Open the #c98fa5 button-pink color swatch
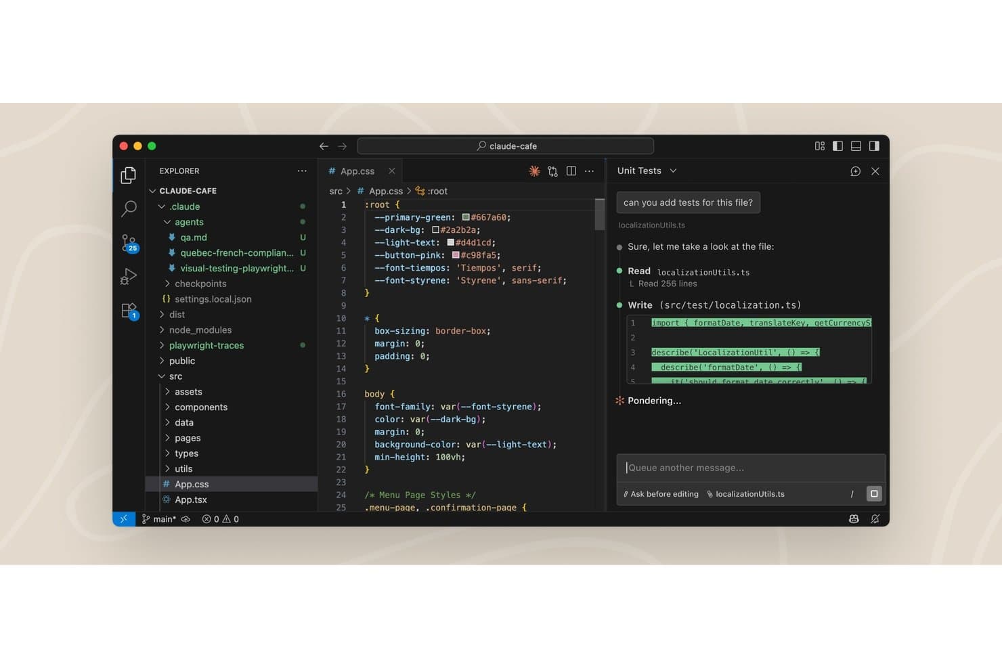 (456, 255)
